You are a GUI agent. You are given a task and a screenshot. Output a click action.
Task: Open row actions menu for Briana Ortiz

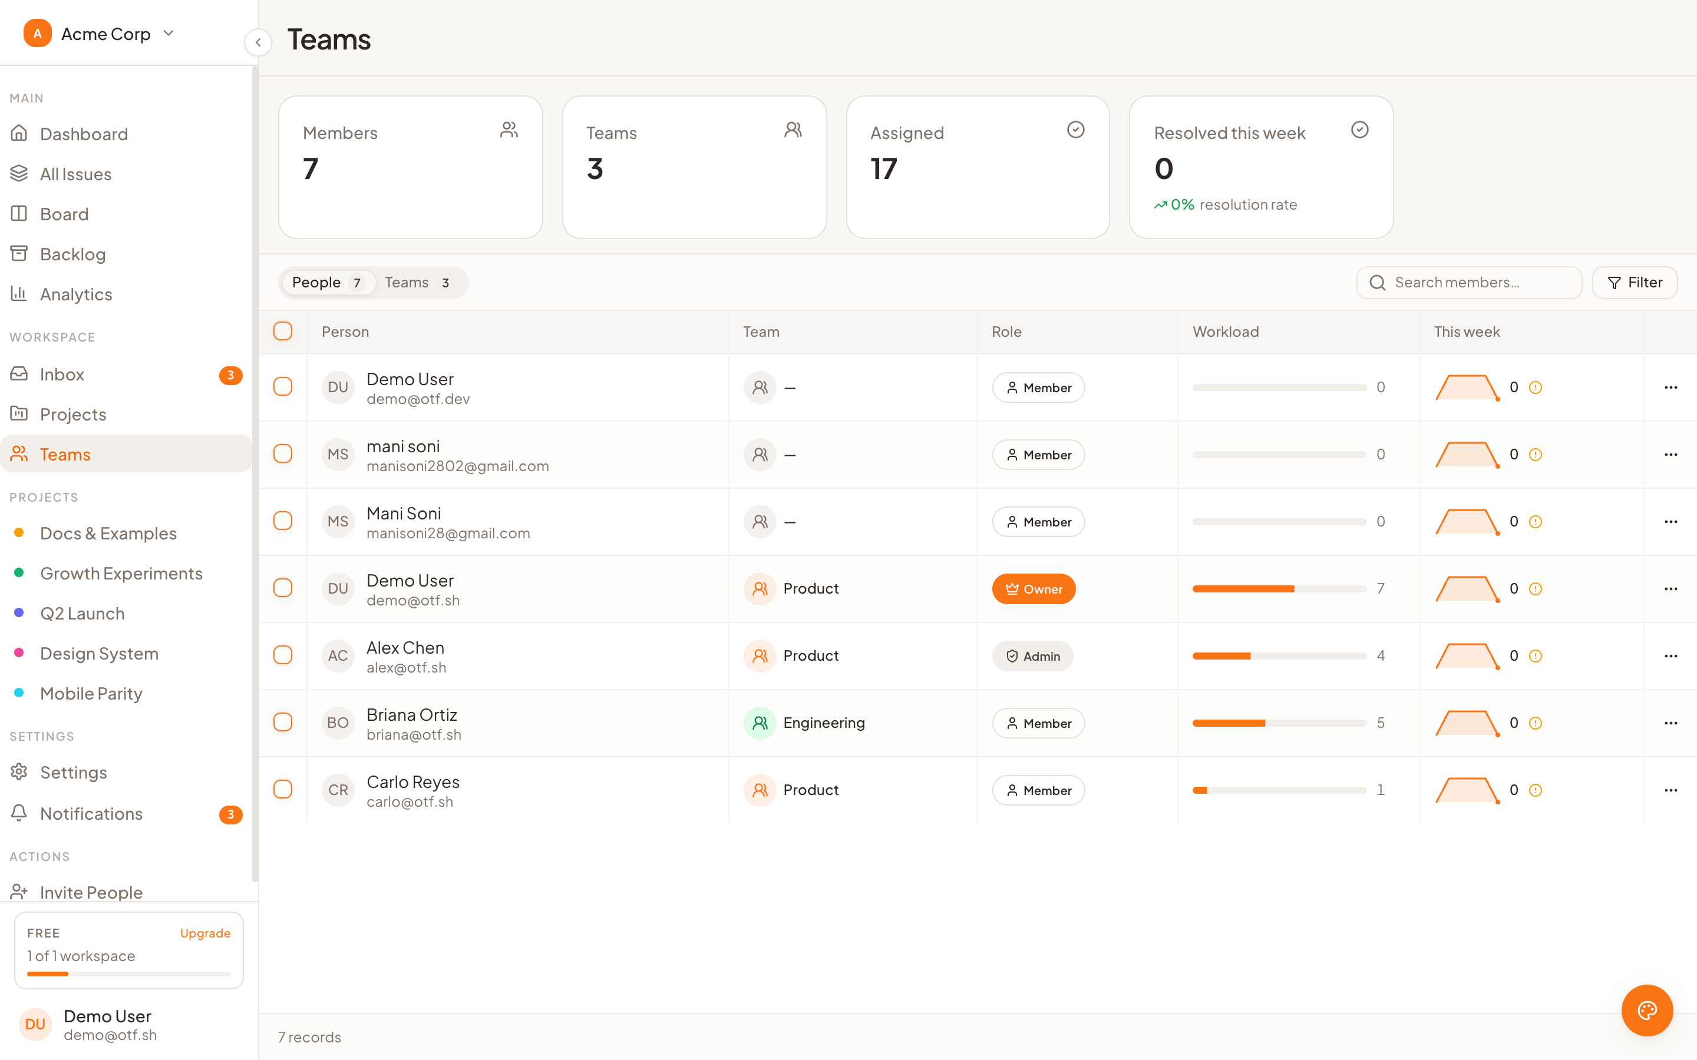click(1670, 723)
